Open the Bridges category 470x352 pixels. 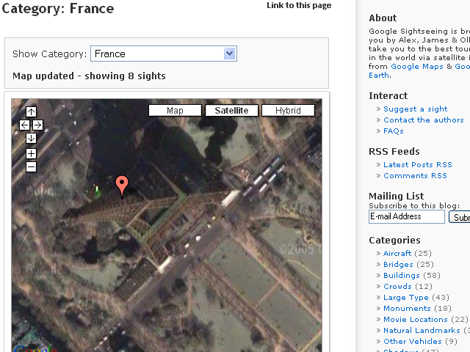click(398, 264)
